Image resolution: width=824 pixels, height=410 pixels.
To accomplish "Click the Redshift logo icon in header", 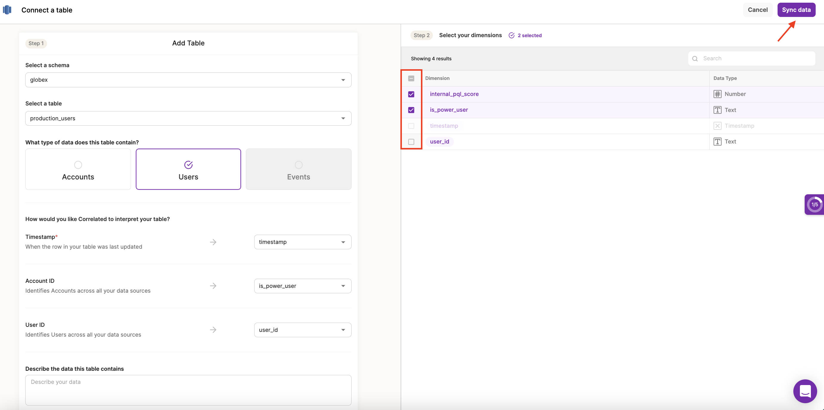I will 7,10.
